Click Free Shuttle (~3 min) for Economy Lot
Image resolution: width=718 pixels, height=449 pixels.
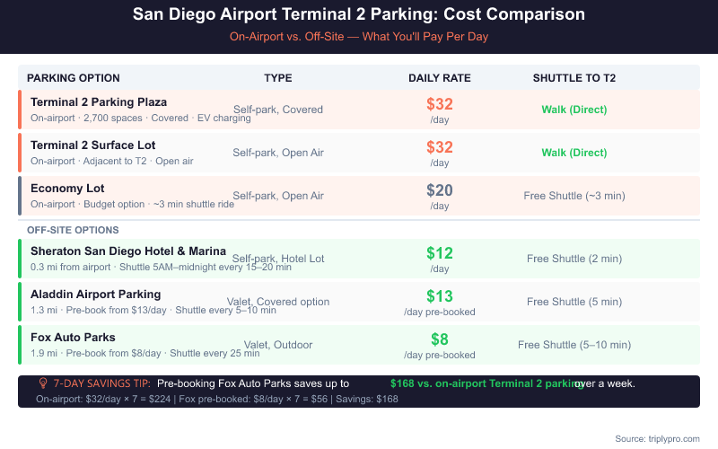(x=574, y=196)
